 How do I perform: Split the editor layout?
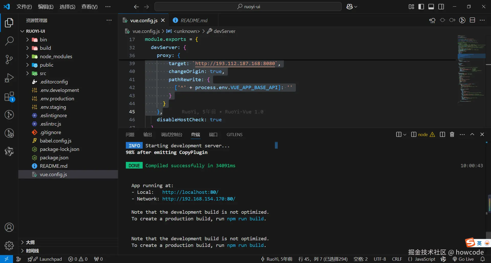472,20
